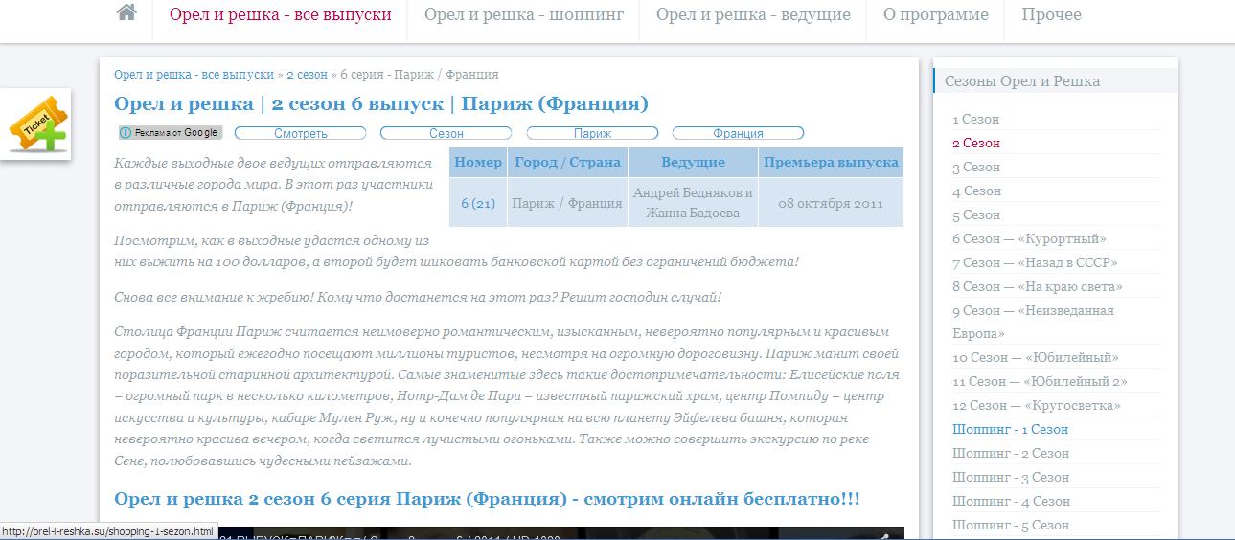Select table cell 'Париж / Франция'
Image resolution: width=1235 pixels, height=540 pixels.
pyautogui.click(x=567, y=203)
